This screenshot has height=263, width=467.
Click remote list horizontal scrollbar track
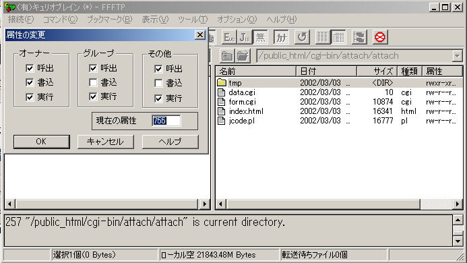pos(436,204)
